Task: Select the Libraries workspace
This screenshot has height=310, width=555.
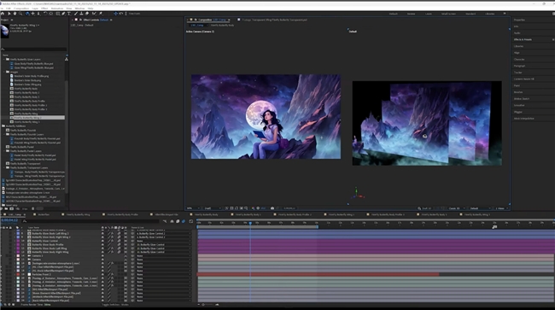Action: (x=490, y=14)
